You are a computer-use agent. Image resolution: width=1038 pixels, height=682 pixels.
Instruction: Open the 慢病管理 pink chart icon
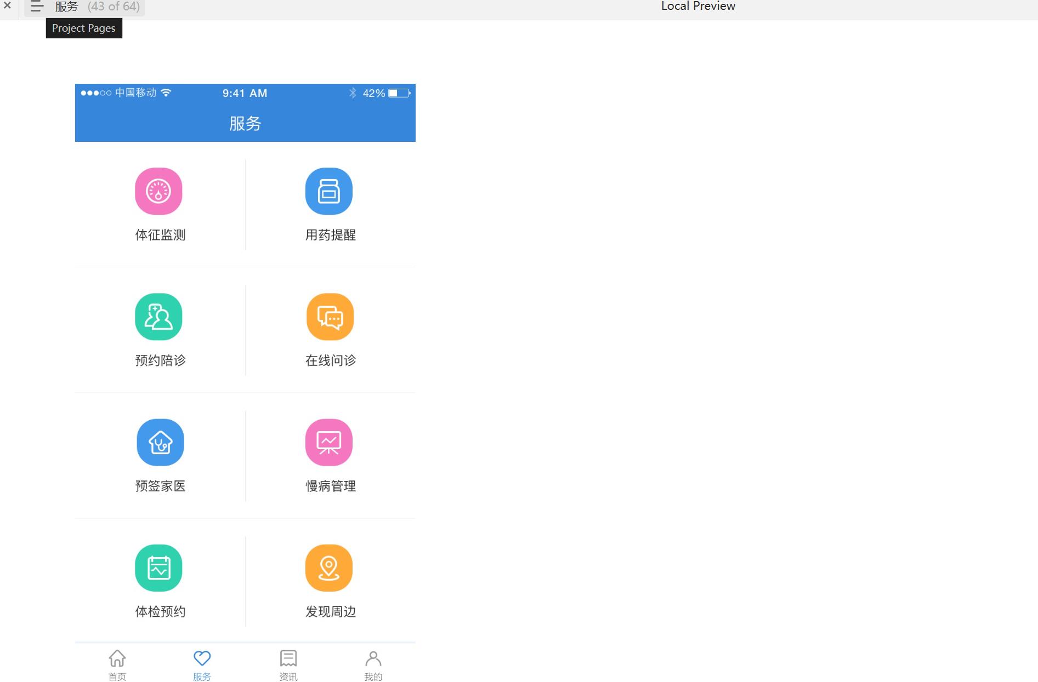pos(329,442)
